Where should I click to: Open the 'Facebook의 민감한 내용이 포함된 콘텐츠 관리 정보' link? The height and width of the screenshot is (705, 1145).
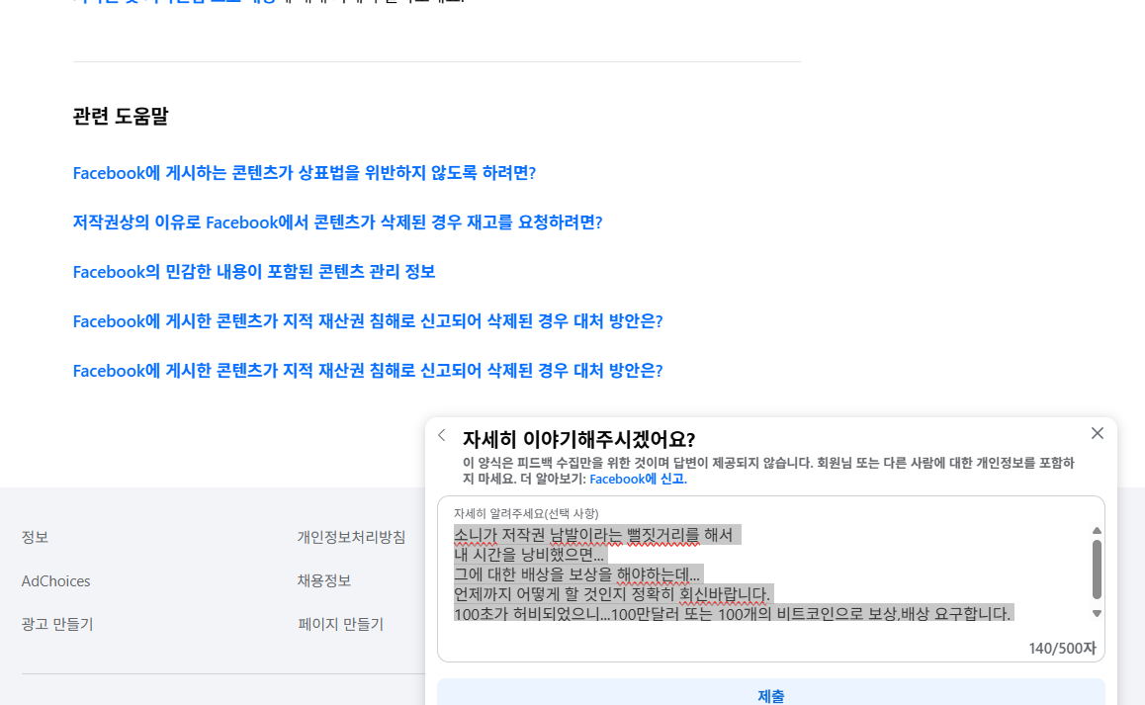click(x=254, y=272)
